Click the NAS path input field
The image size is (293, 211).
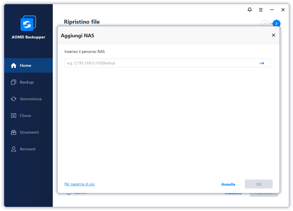click(x=167, y=63)
